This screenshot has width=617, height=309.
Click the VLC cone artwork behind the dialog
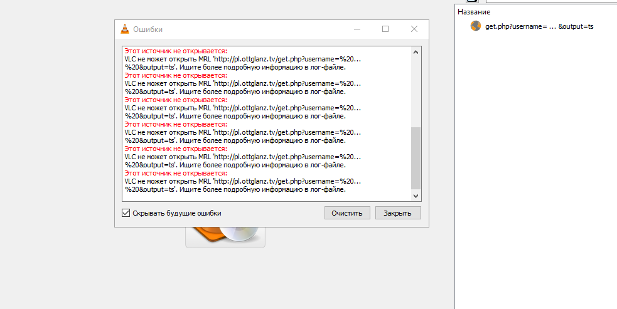225,237
